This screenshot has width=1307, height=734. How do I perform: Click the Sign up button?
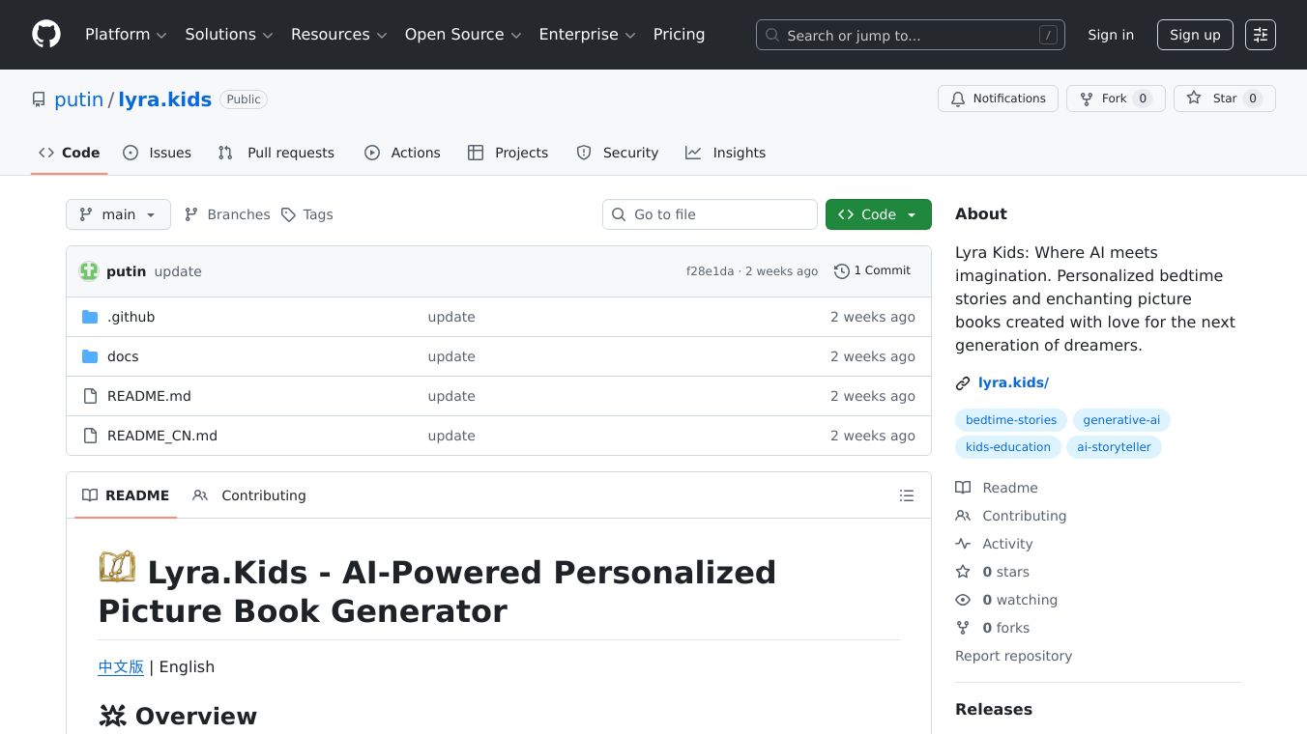pyautogui.click(x=1194, y=35)
